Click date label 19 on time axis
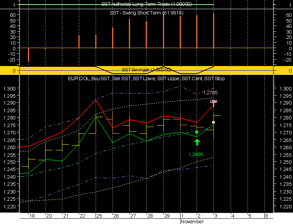 pyautogui.click(x=32, y=216)
